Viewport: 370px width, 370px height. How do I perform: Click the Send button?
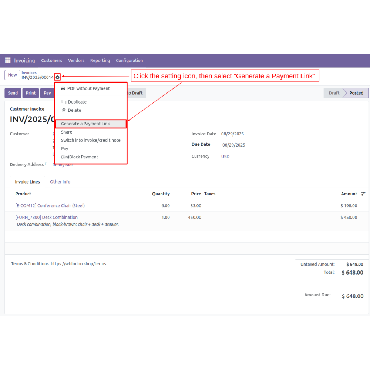tap(13, 93)
